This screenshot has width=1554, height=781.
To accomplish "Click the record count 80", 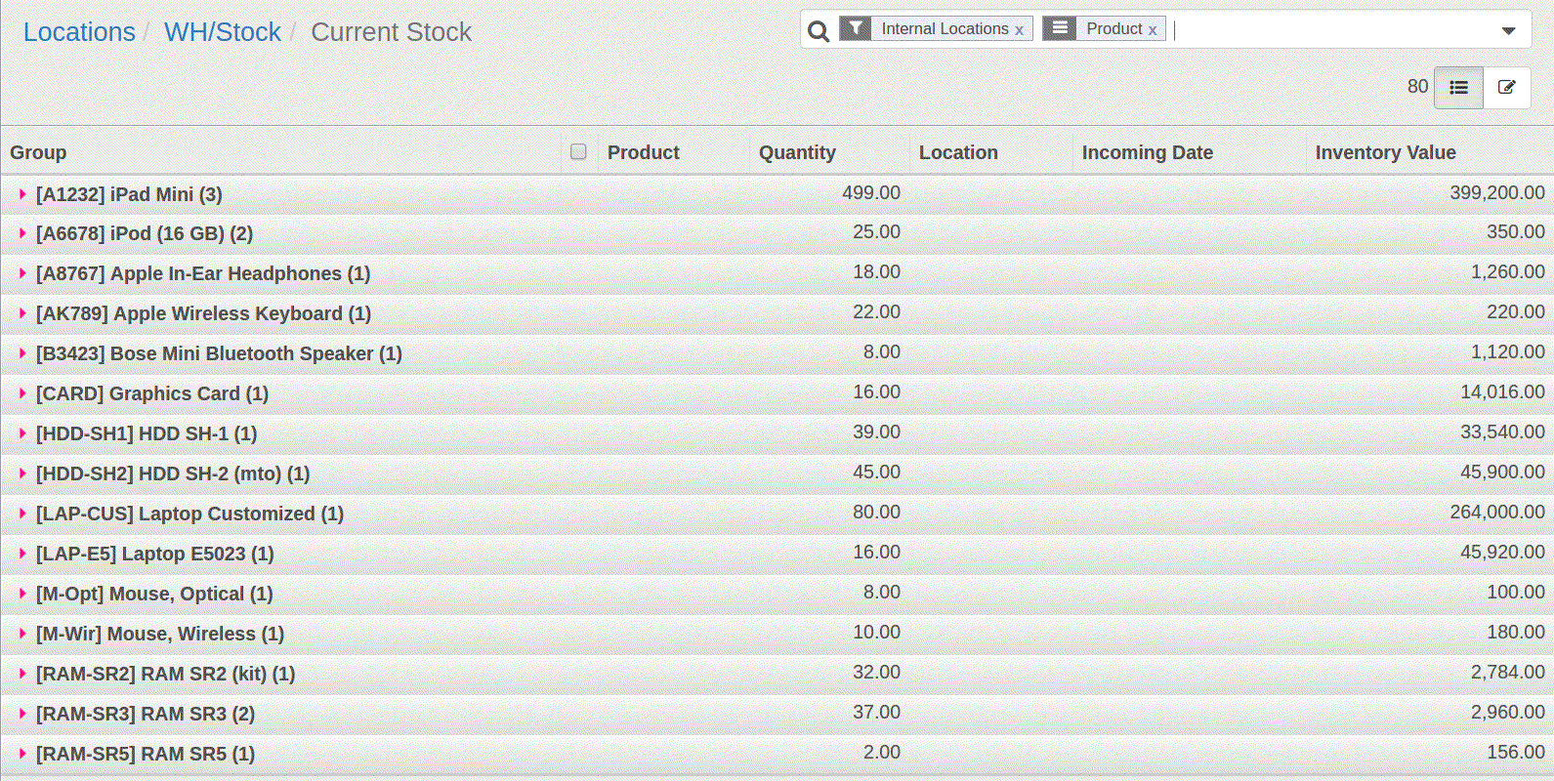I will (1417, 87).
